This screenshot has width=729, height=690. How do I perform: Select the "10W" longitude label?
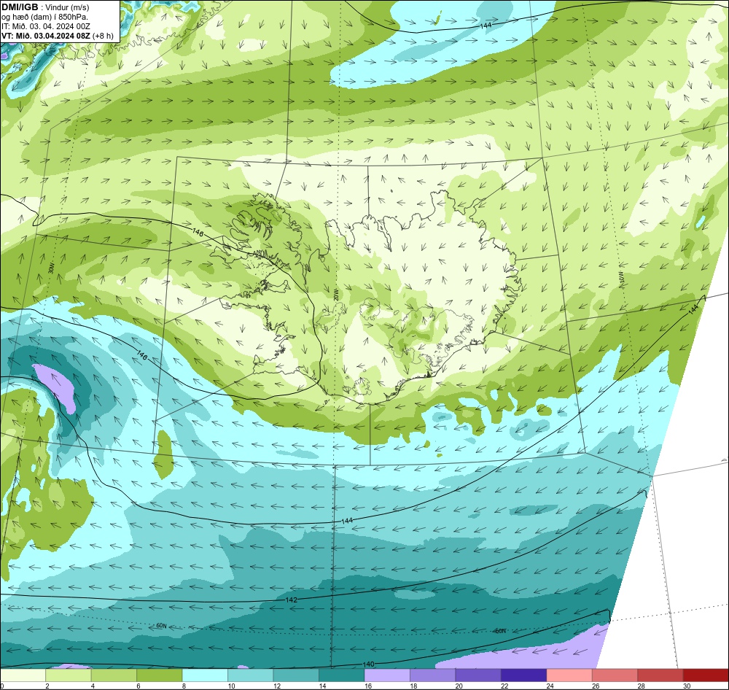pyautogui.click(x=622, y=278)
